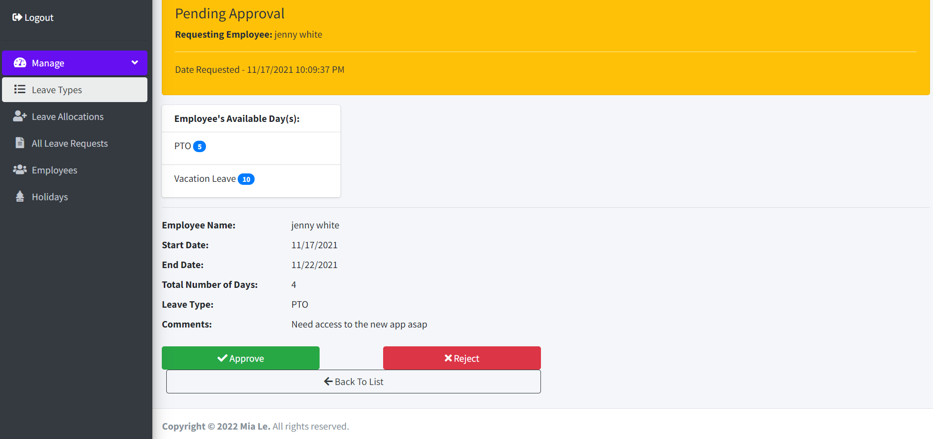The height and width of the screenshot is (439, 933).
Task: Click the Logout icon in the sidebar
Action: point(18,17)
